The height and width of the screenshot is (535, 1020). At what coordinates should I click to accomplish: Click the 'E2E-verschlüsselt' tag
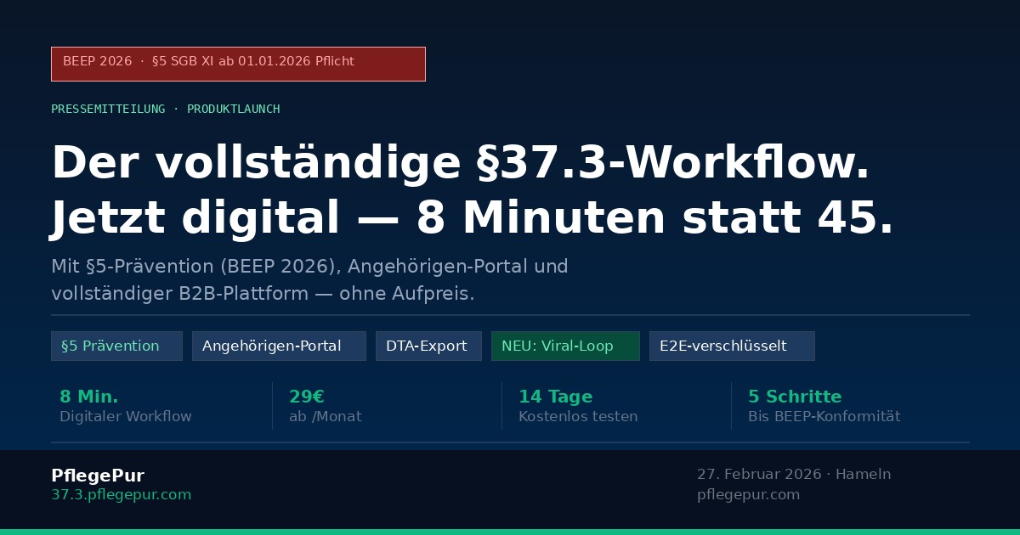pyautogui.click(x=732, y=346)
